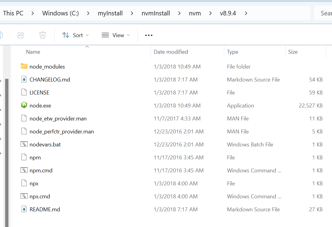Click the 22,527 KB size value

coord(311,105)
